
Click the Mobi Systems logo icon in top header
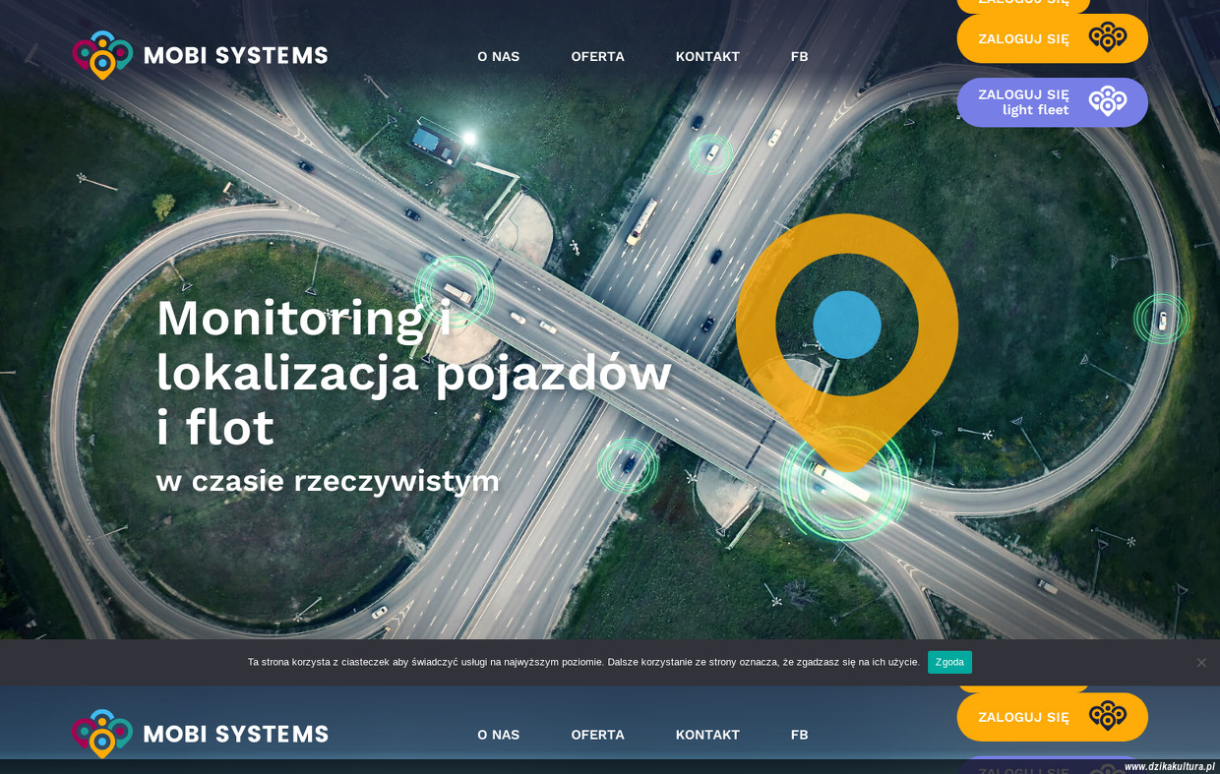tap(102, 55)
